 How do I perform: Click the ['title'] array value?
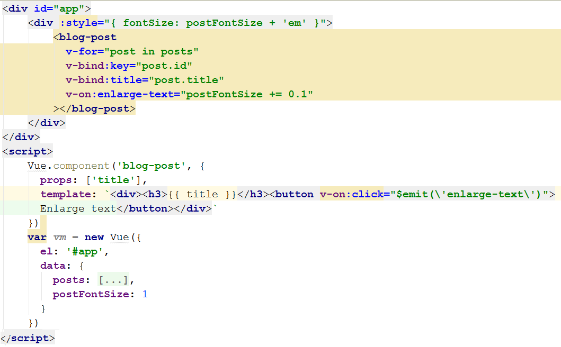[113, 180]
